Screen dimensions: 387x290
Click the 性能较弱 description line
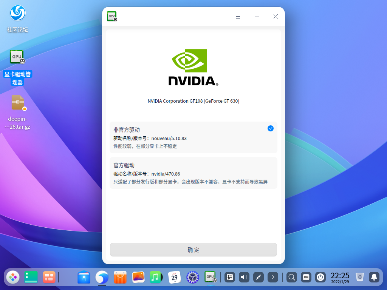pyautogui.click(x=145, y=146)
